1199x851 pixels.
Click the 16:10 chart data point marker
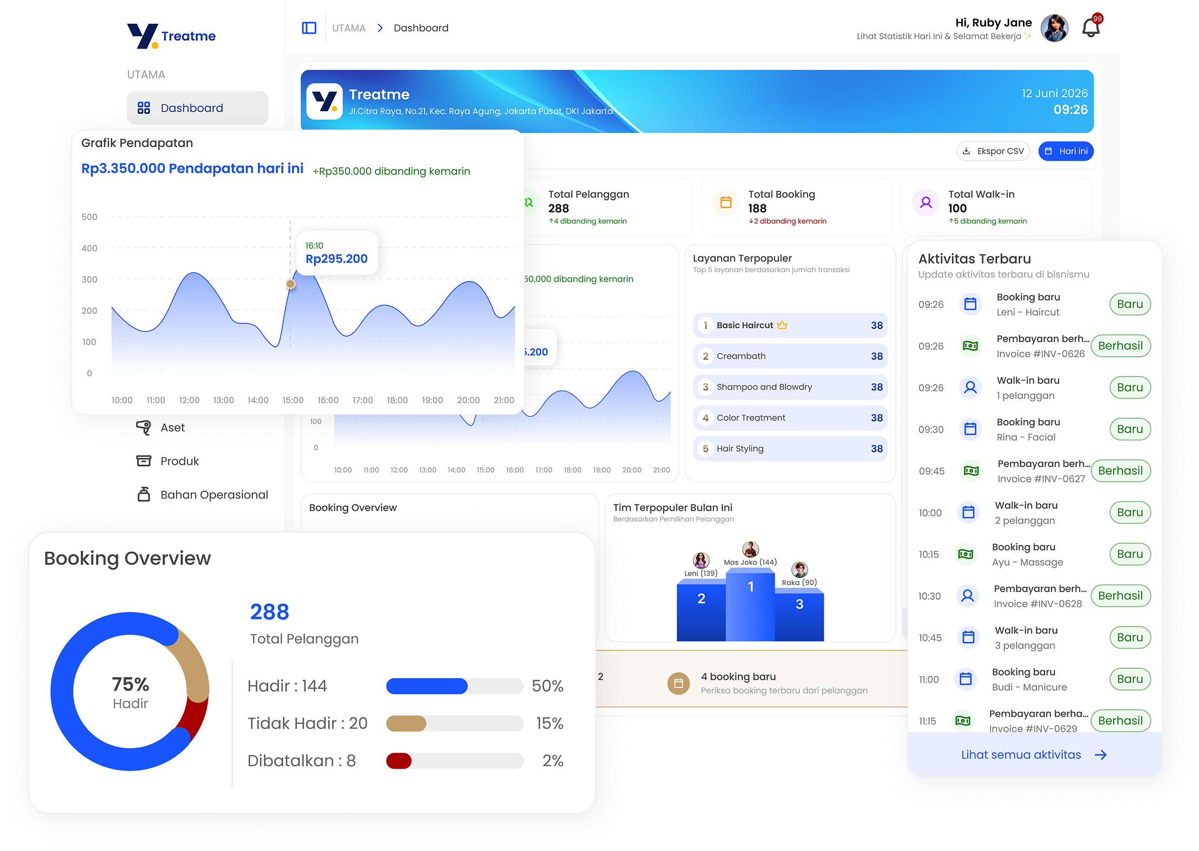point(291,284)
